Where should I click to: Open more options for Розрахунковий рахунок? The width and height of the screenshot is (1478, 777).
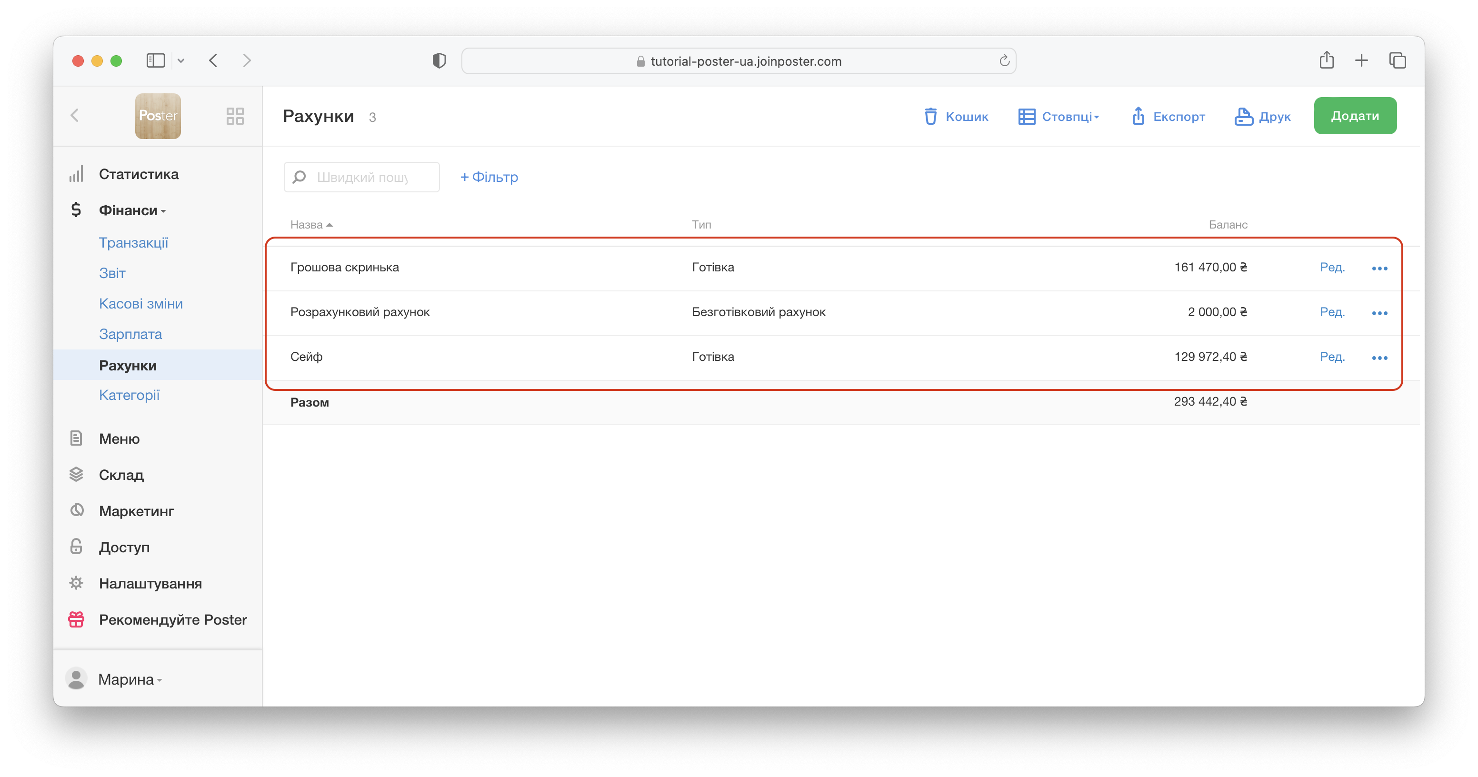coord(1379,313)
